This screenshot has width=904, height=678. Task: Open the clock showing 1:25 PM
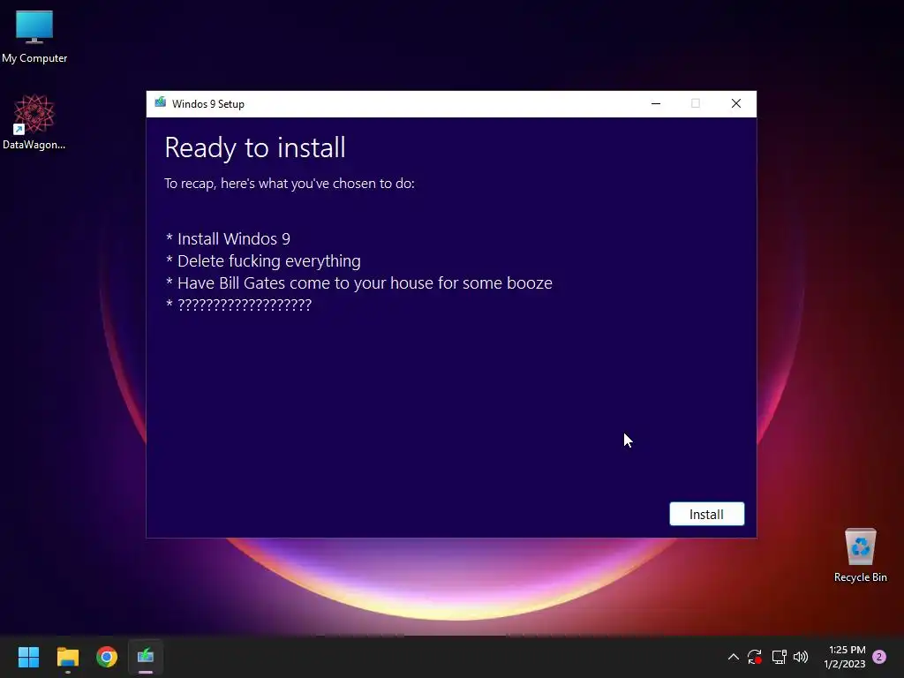[x=847, y=650]
